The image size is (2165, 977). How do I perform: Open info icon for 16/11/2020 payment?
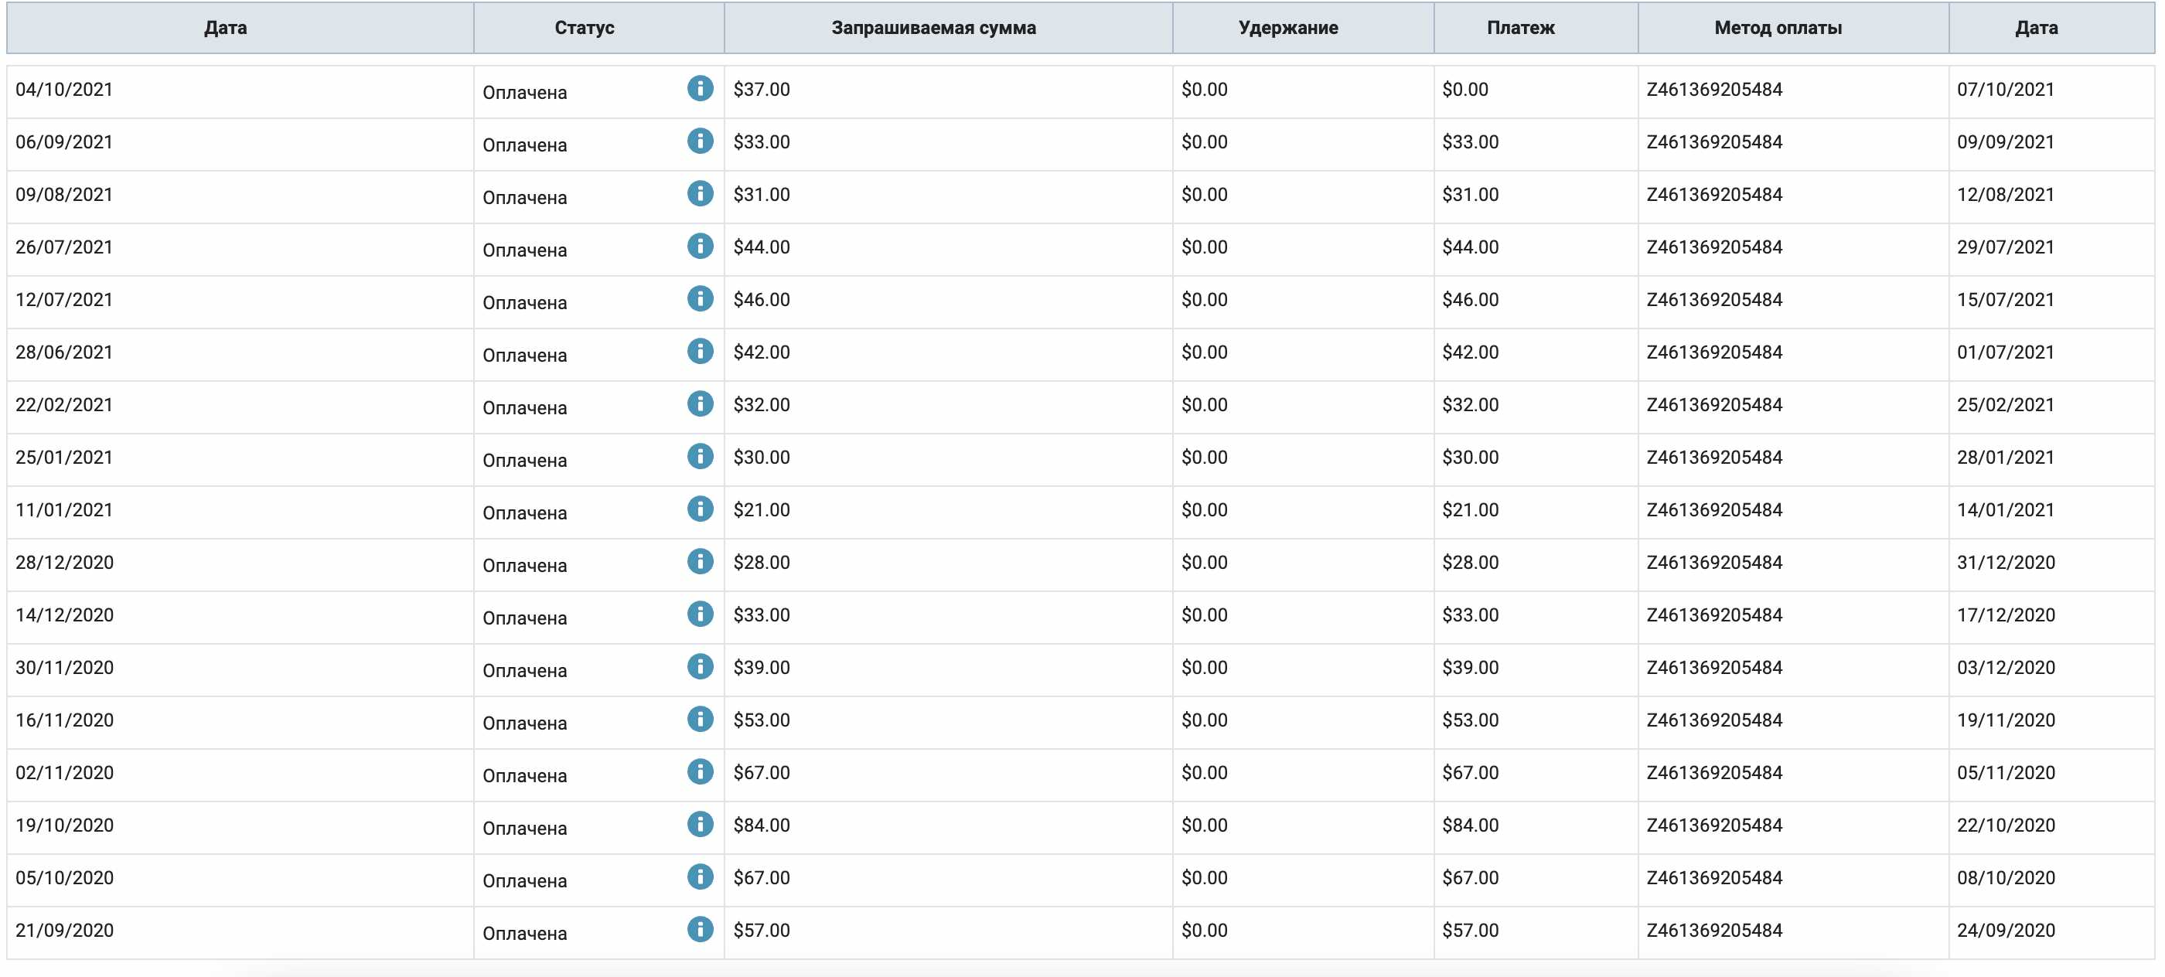(x=700, y=719)
